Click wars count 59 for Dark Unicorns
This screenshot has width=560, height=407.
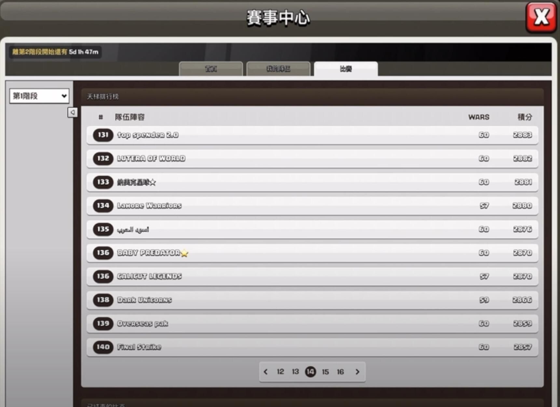click(484, 300)
